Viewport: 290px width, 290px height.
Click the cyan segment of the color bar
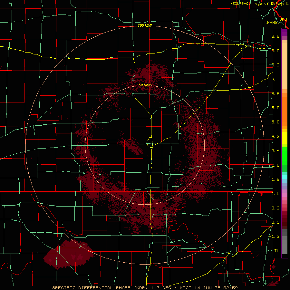click(285, 177)
